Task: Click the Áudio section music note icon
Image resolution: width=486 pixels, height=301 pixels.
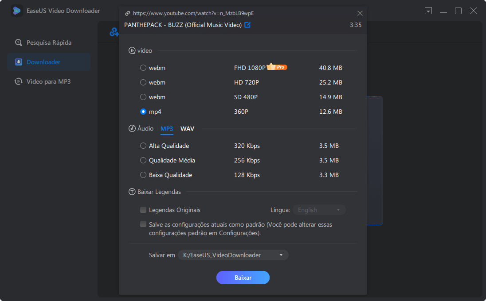Action: [132, 128]
